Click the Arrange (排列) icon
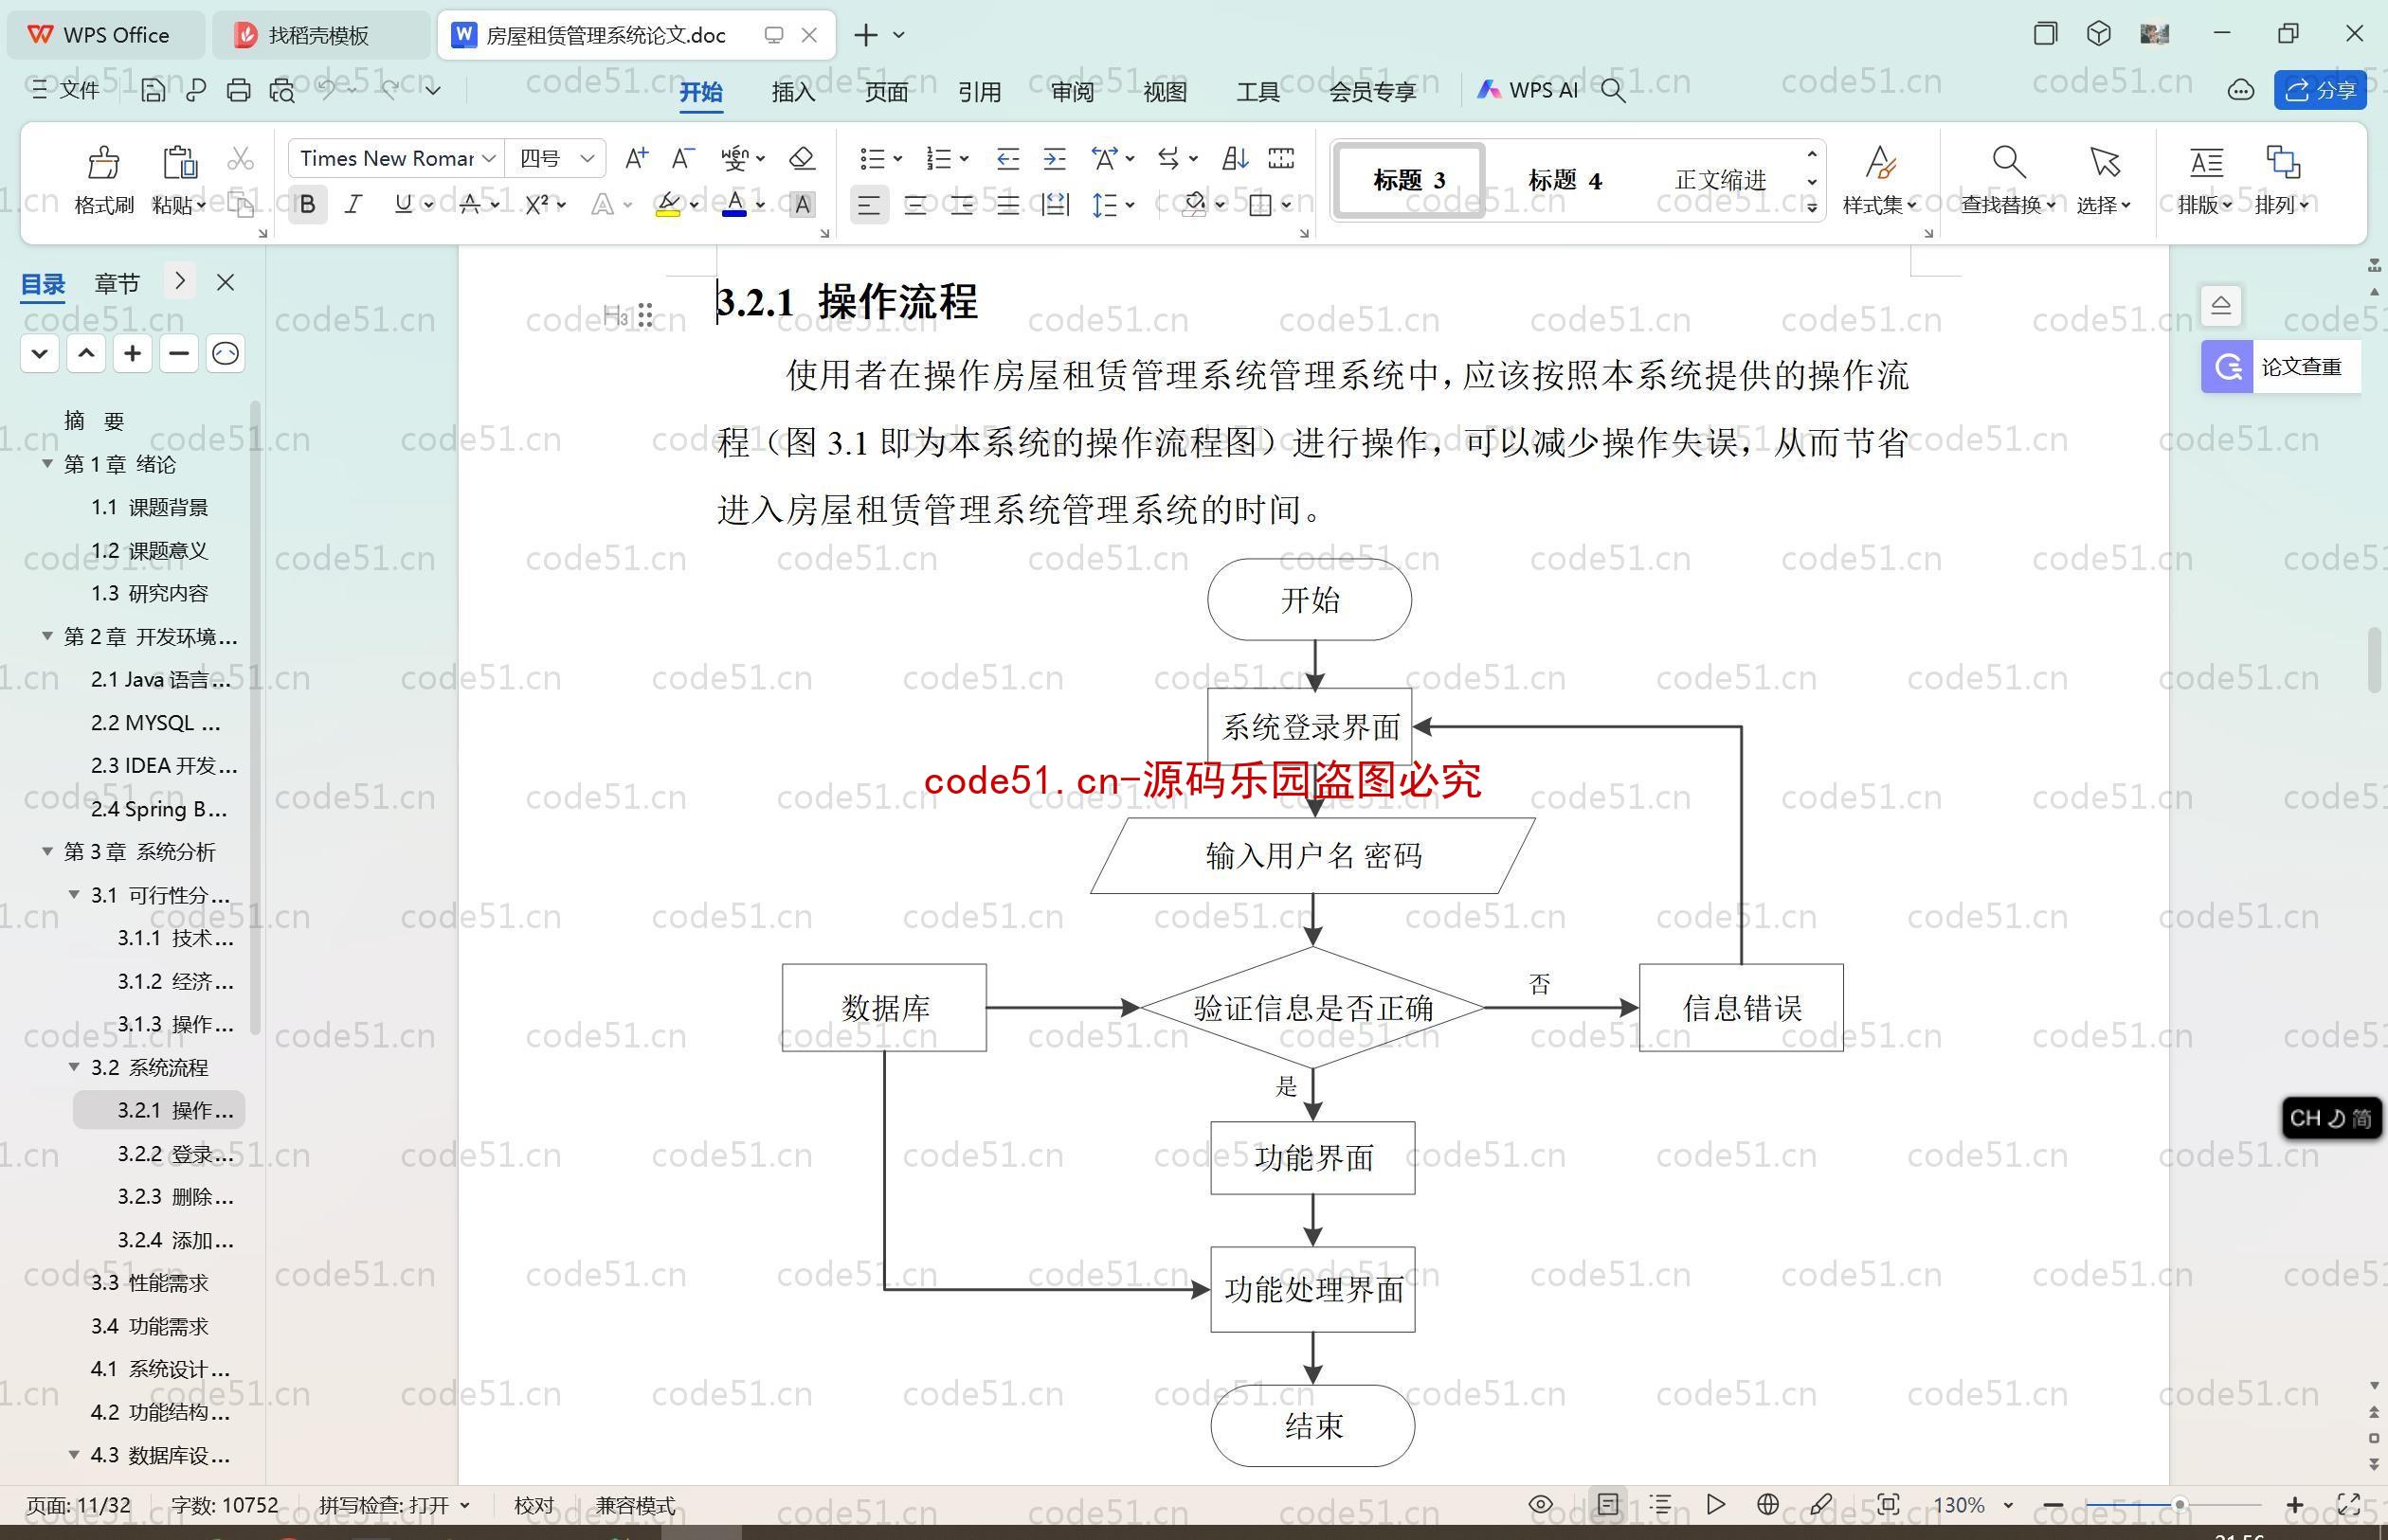Image resolution: width=2388 pixels, height=1540 pixels. pyautogui.click(x=2282, y=162)
